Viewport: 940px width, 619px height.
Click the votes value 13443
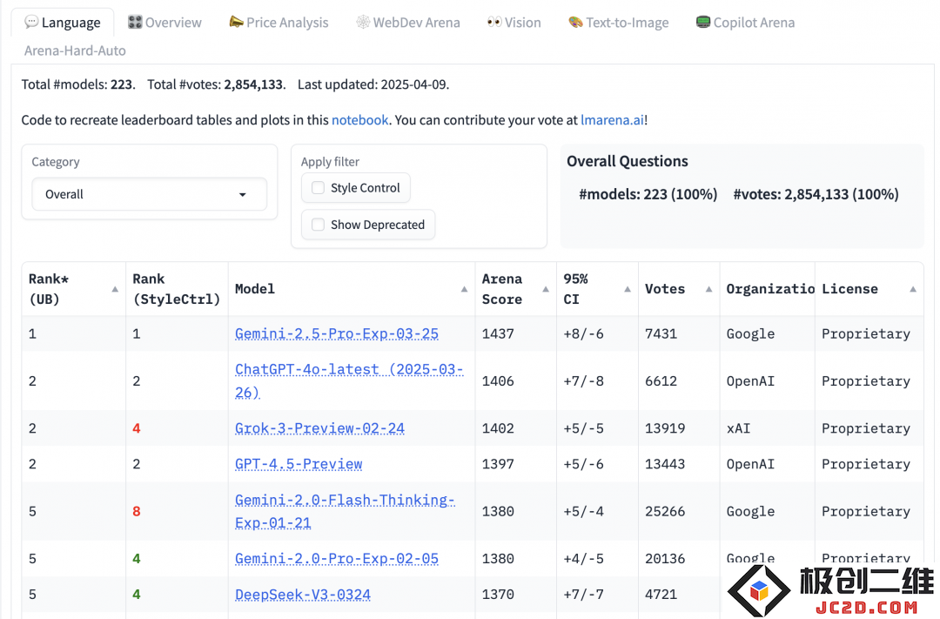click(666, 464)
